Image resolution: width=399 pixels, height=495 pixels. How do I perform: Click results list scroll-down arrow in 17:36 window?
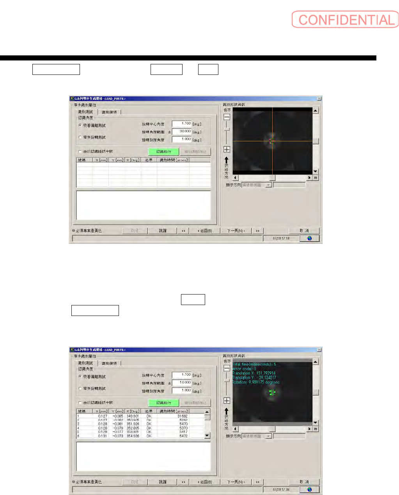click(207, 435)
